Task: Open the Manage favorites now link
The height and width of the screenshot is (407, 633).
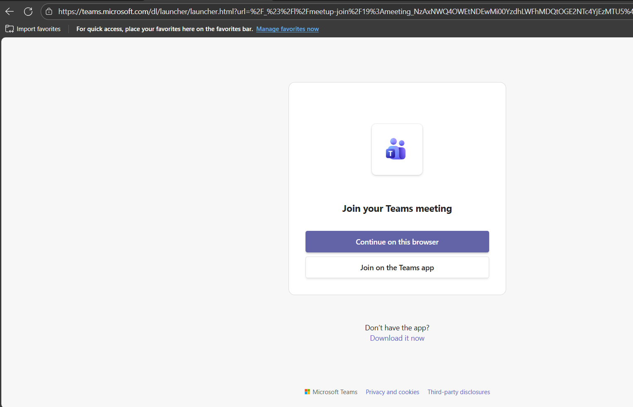Action: click(x=287, y=29)
